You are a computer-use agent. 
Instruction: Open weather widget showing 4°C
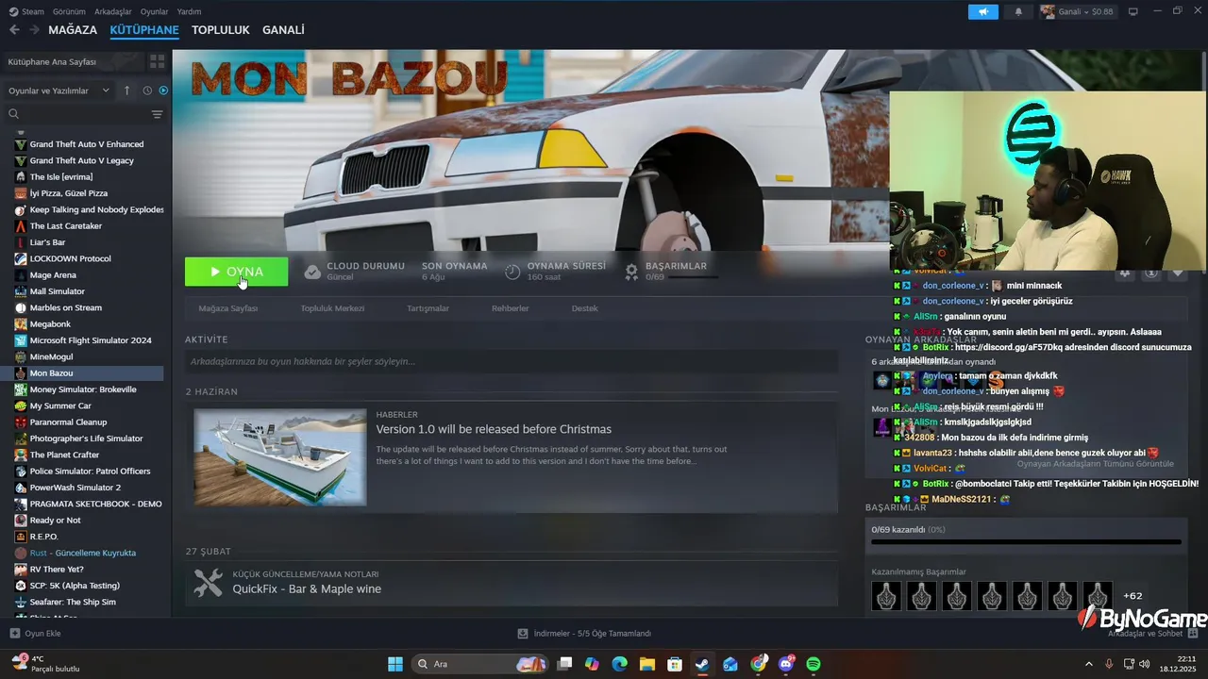tap(45, 664)
